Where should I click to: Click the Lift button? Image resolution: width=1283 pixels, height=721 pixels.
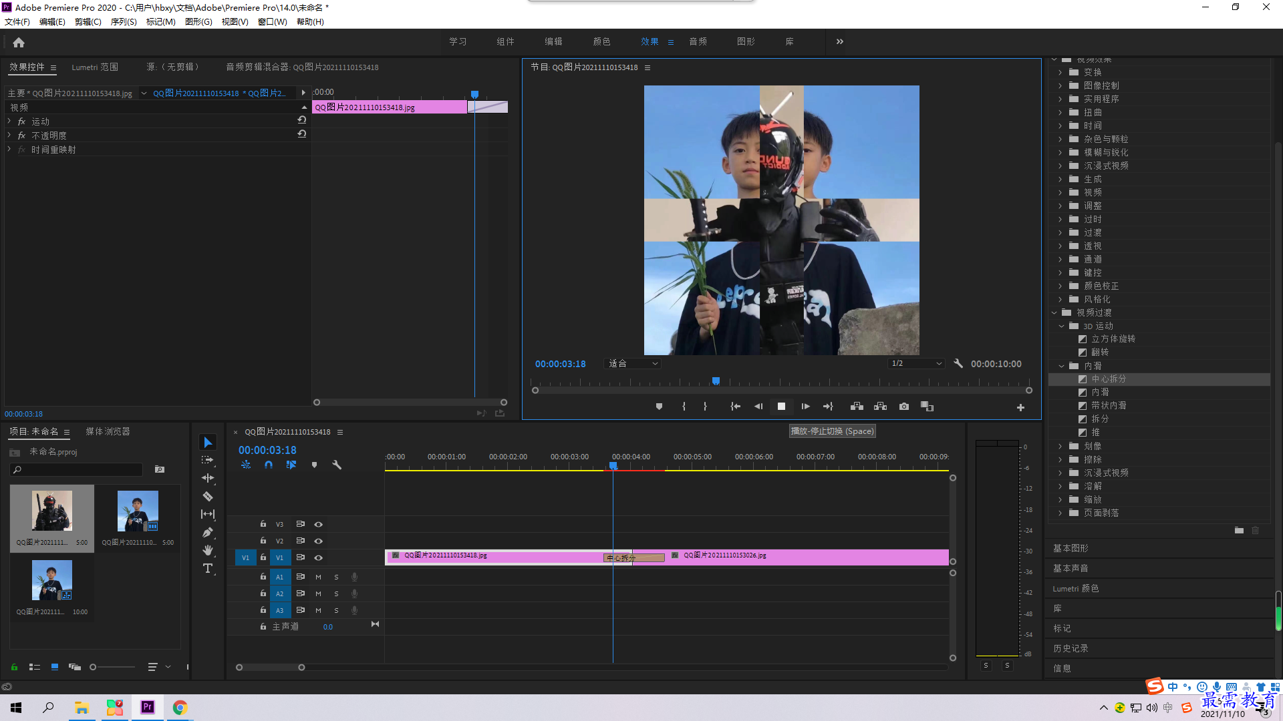(857, 407)
